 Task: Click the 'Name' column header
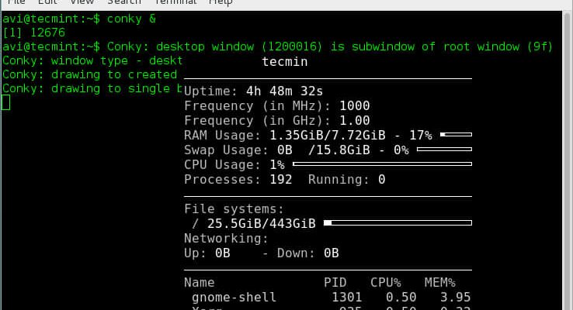pos(200,283)
